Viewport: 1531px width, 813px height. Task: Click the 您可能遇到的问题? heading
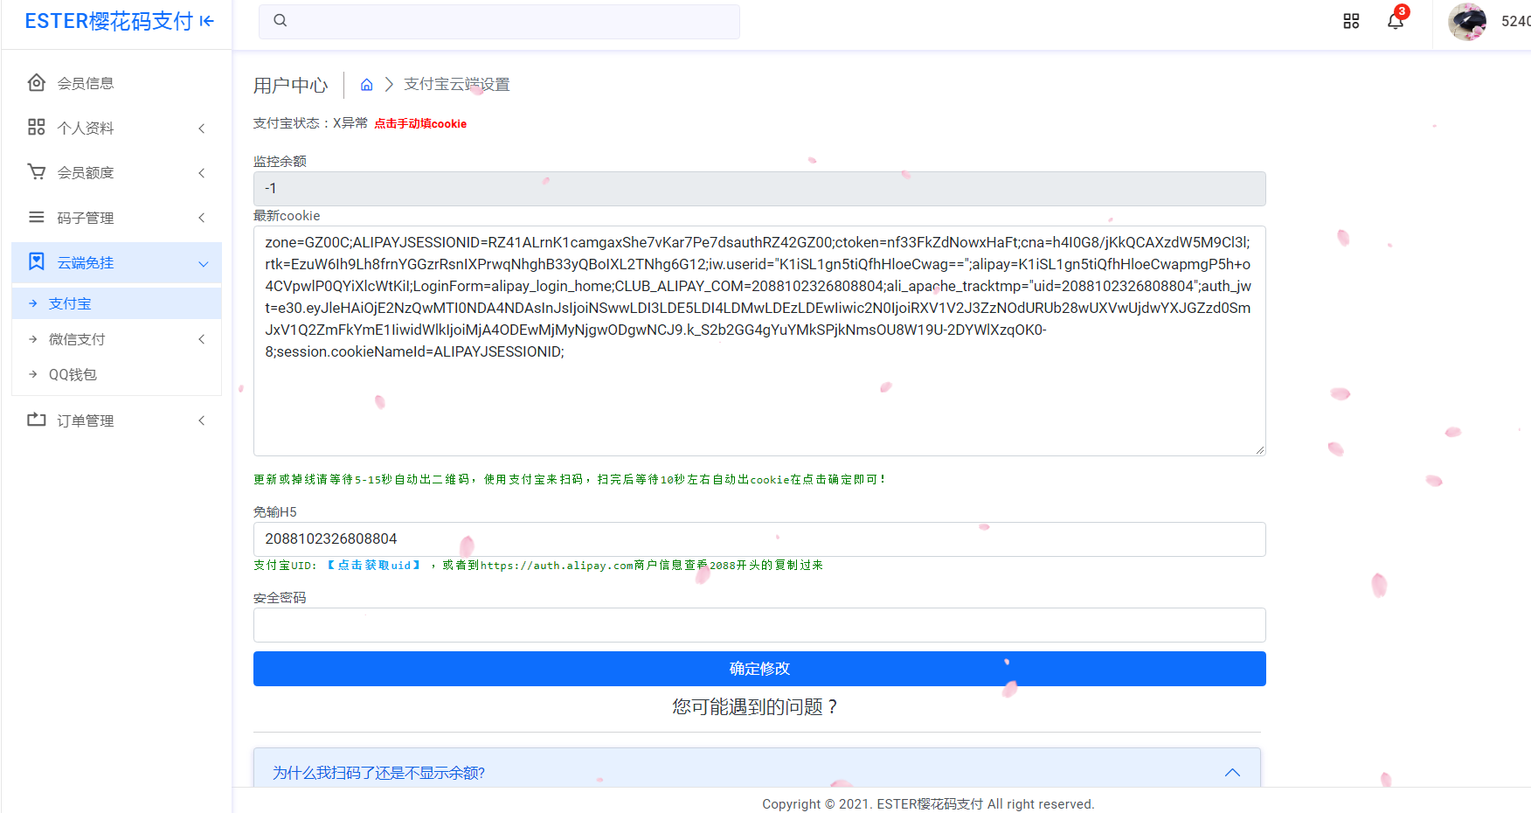point(757,706)
